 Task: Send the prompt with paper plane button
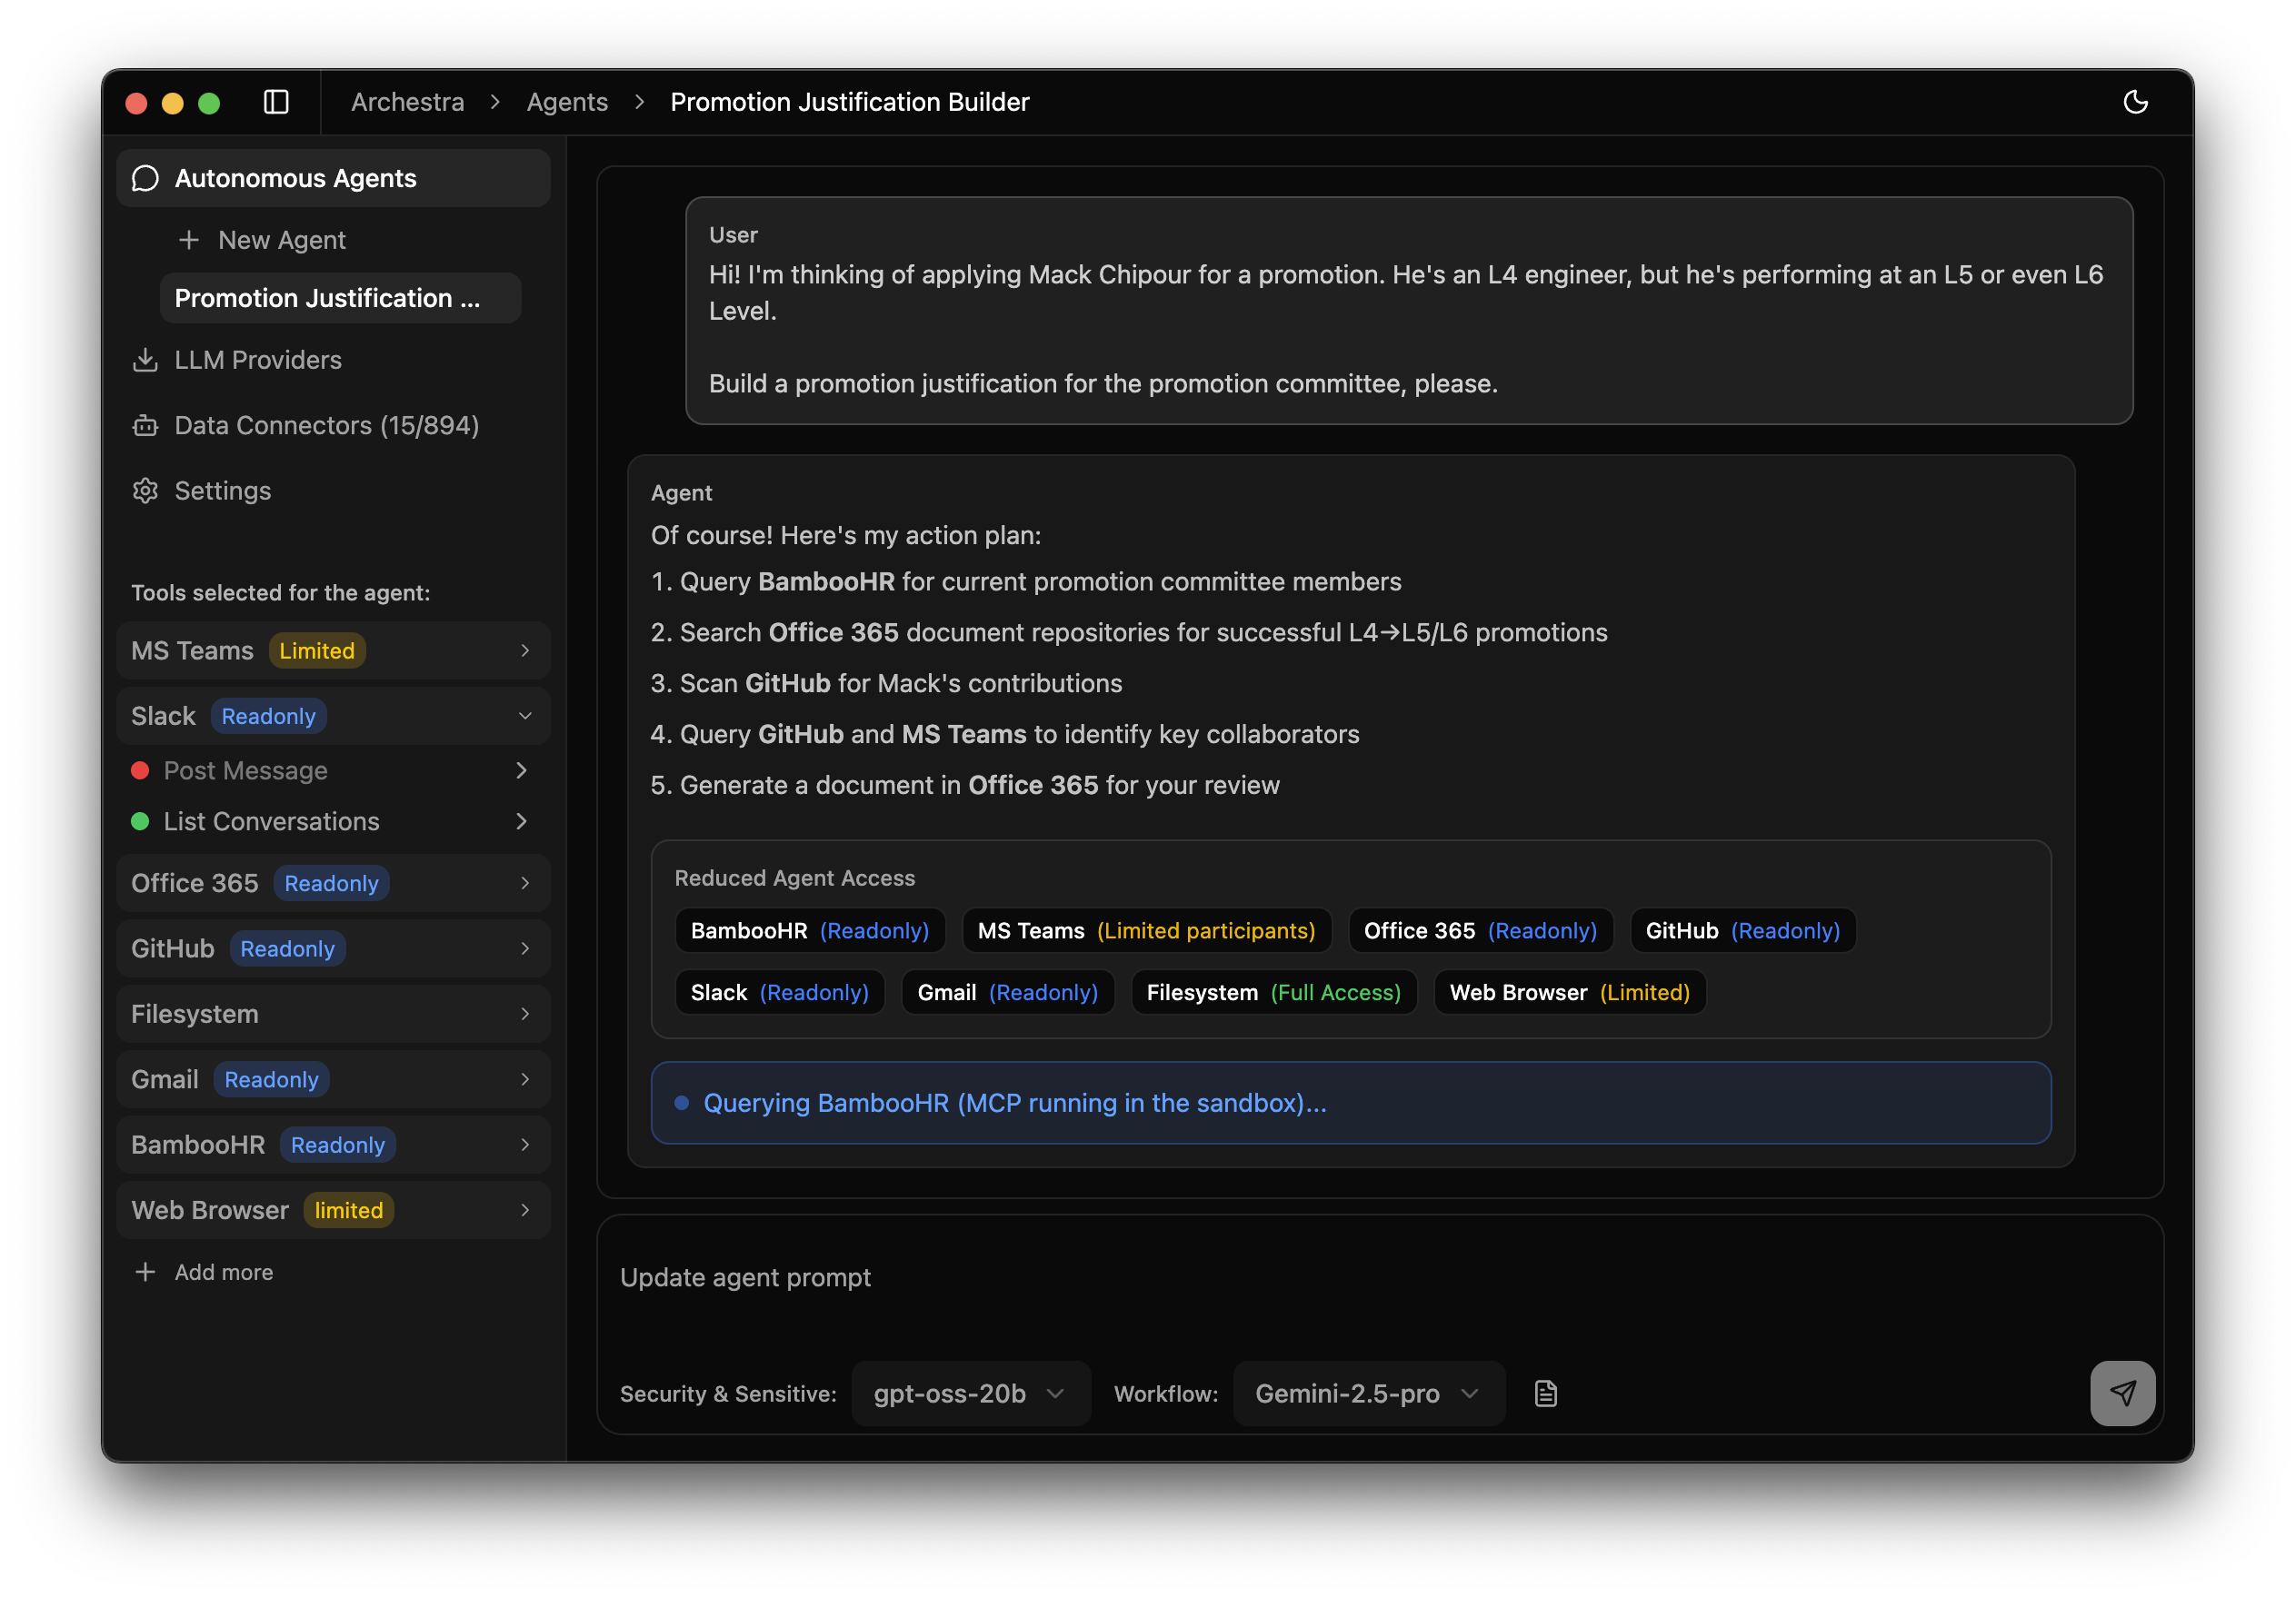pyautogui.click(x=2122, y=1394)
